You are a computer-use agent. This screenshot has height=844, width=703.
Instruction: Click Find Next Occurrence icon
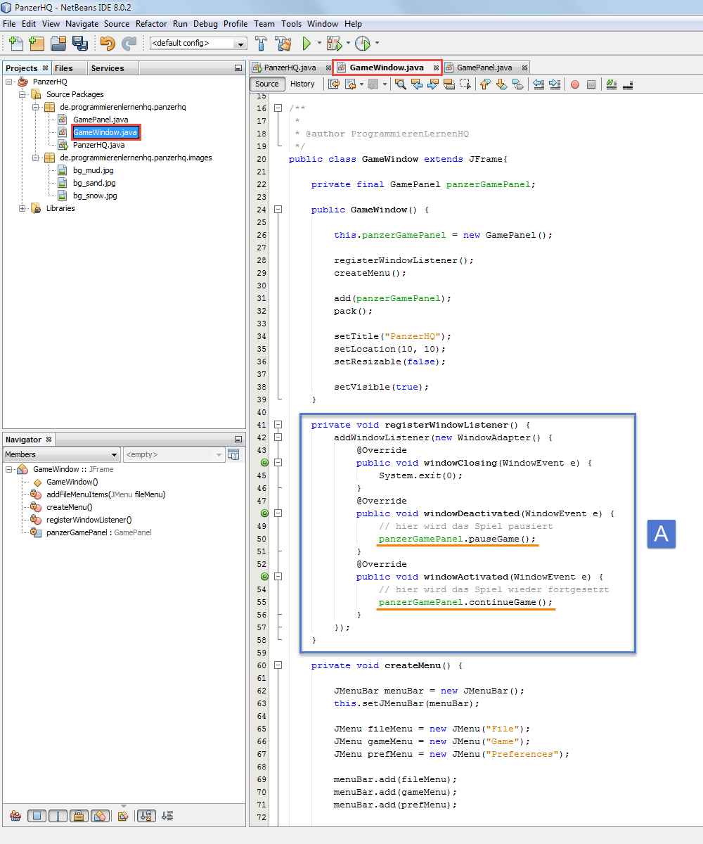tap(432, 84)
